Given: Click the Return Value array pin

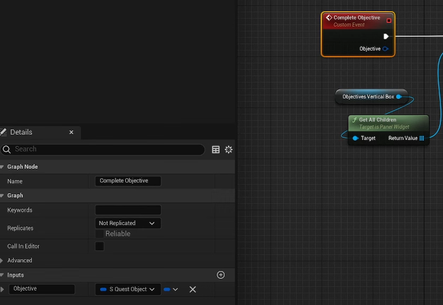Looking at the screenshot, I should pos(422,138).
